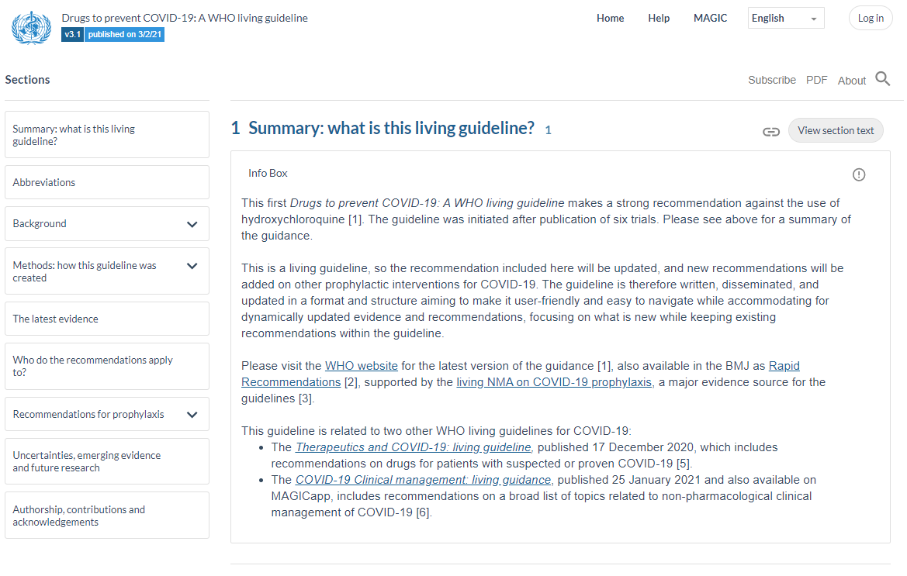
Task: Open the PDF option
Action: point(816,80)
